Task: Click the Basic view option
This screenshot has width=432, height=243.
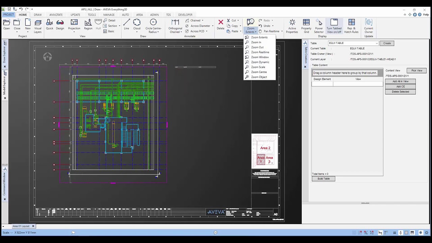Action: [109, 31]
